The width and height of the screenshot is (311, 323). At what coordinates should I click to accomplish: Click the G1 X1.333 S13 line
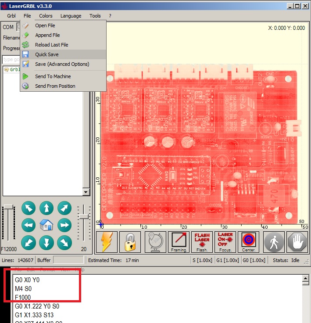pyautogui.click(x=34, y=315)
